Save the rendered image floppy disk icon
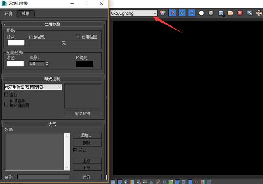This screenshot has width=263, height=184. (221, 13)
